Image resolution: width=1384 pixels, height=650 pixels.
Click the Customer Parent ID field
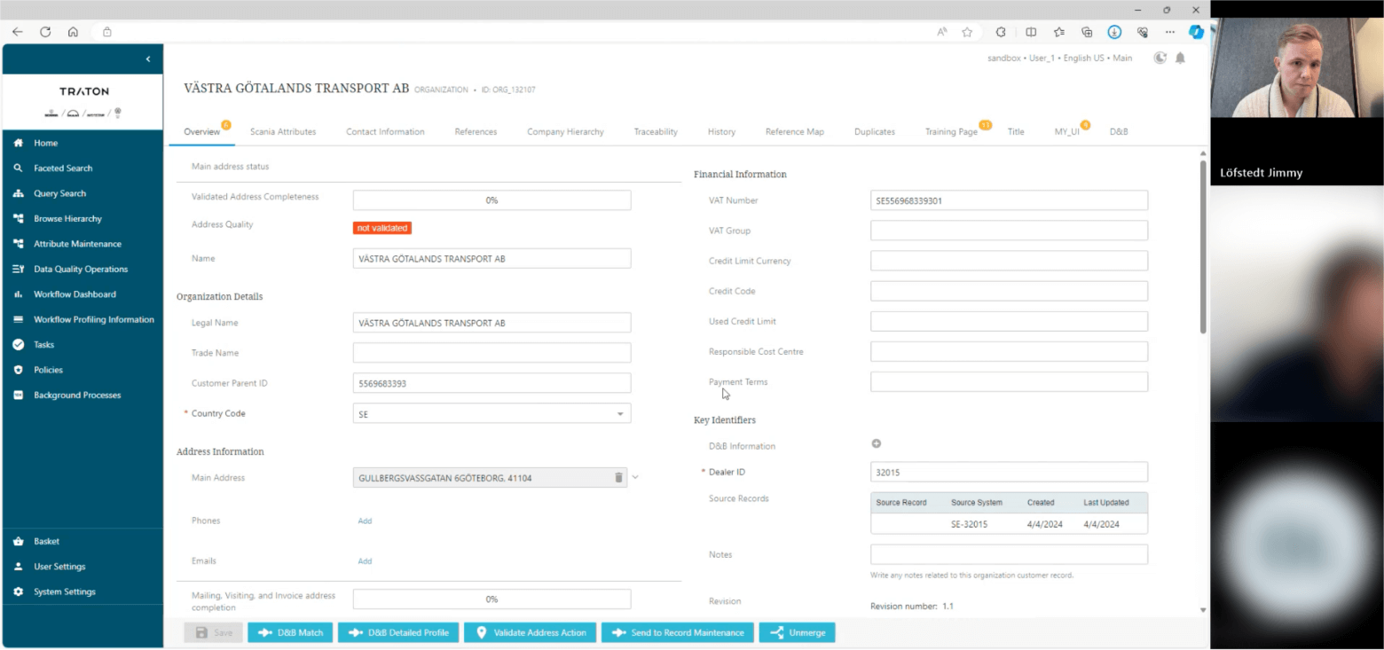491,383
